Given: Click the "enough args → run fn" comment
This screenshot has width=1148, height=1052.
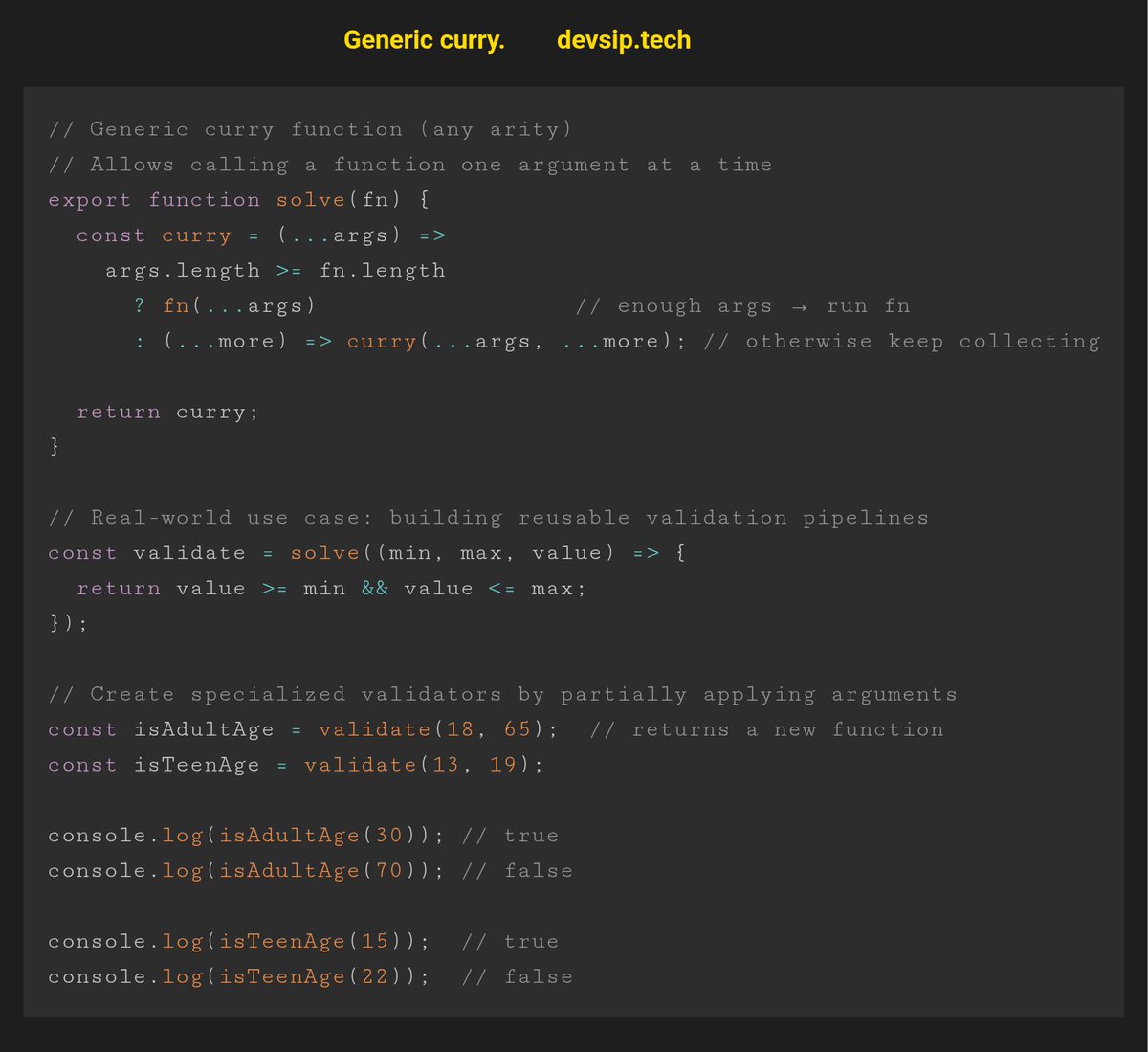Looking at the screenshot, I should coord(741,305).
